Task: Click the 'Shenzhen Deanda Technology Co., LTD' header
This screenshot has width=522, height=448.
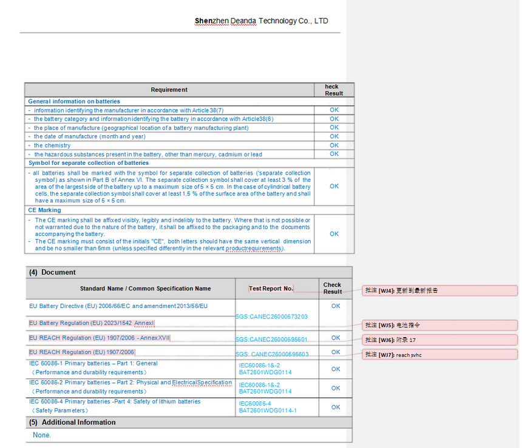Action: point(262,21)
